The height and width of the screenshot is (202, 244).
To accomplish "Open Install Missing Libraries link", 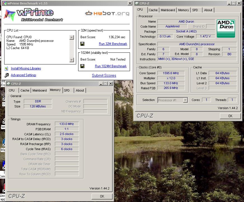I will 26,68.
